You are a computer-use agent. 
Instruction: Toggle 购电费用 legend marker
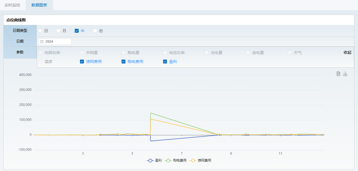pyautogui.click(x=168, y=161)
